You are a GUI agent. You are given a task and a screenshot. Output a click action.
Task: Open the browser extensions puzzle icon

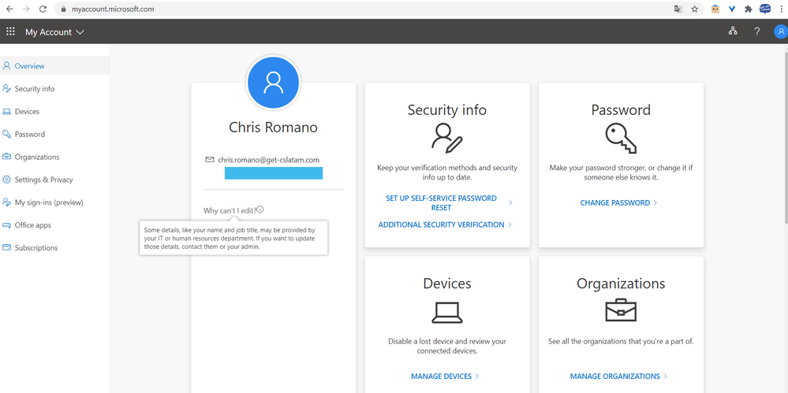[749, 9]
